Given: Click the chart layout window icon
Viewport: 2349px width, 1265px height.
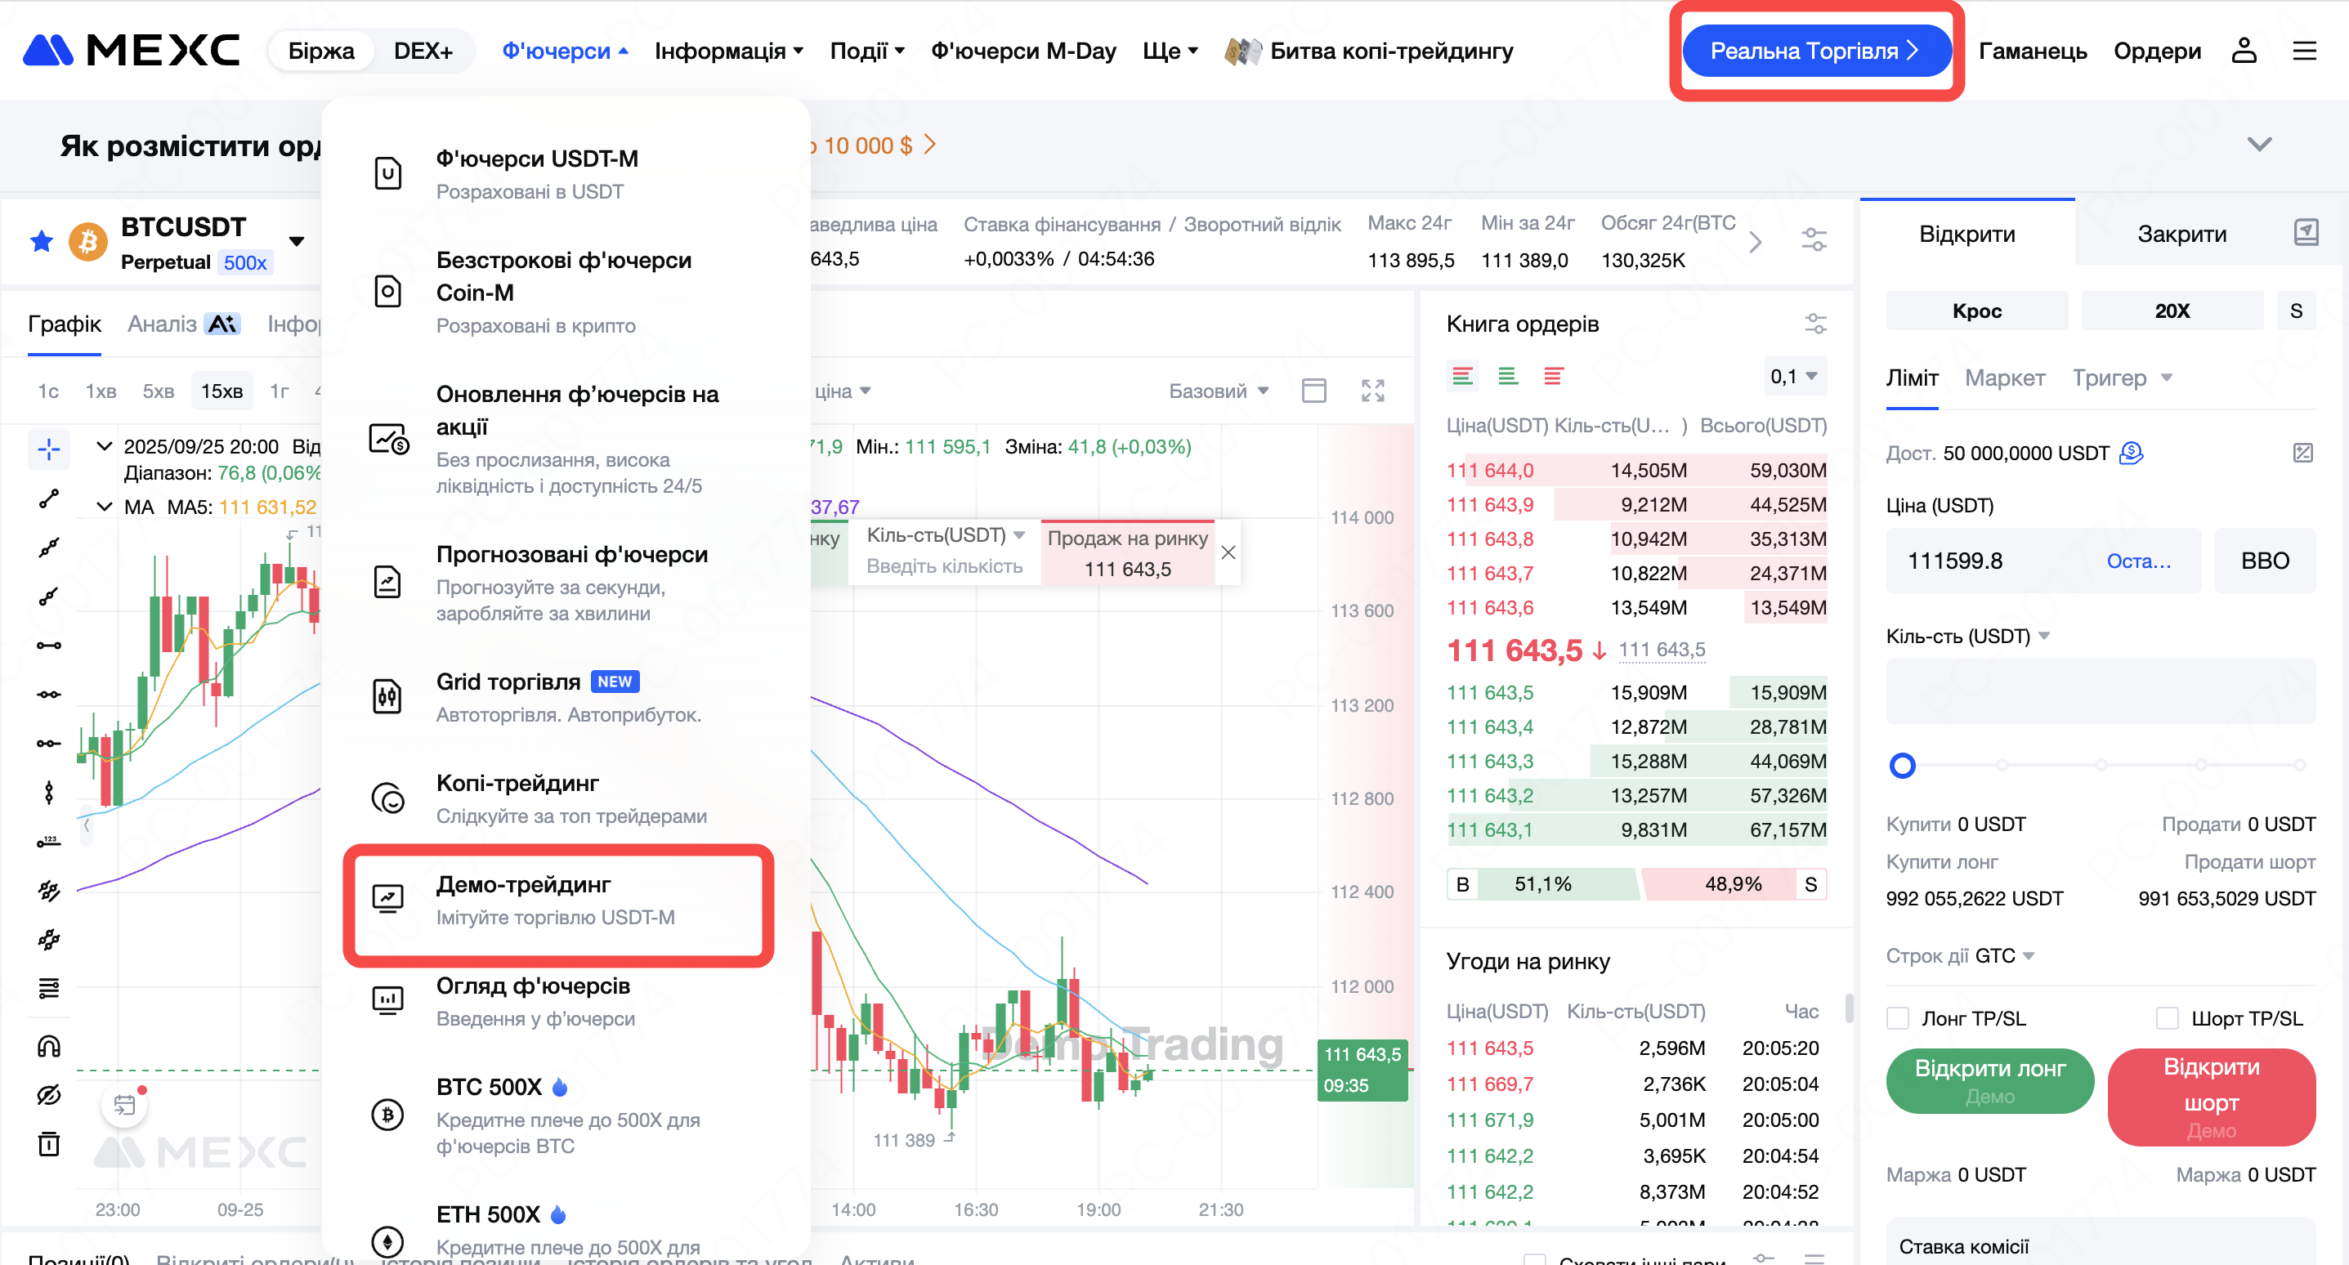Looking at the screenshot, I should point(1313,391).
